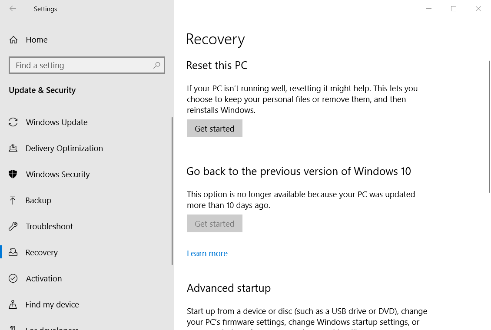The height and width of the screenshot is (330, 491).
Task: Focus the Find a setting search box
Action: (x=87, y=65)
